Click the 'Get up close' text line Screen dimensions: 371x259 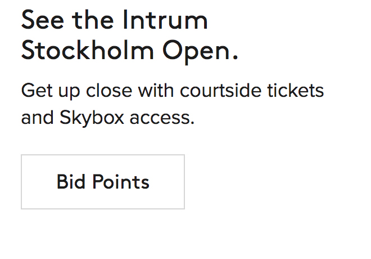coord(172,90)
